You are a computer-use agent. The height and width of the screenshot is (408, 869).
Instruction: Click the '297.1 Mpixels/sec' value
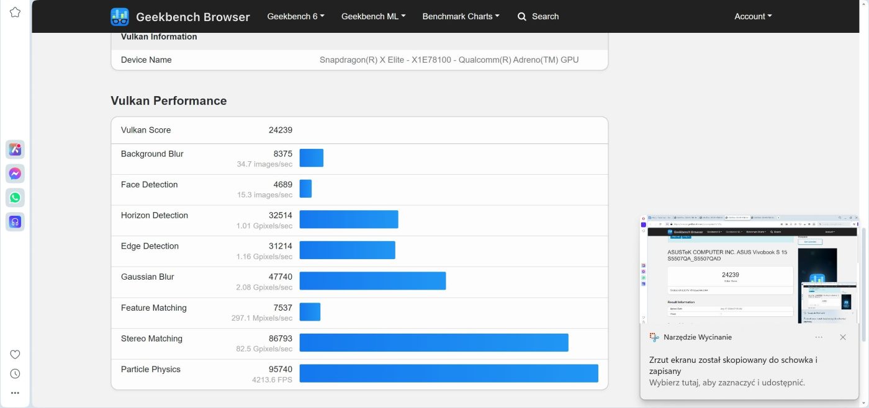(x=262, y=318)
